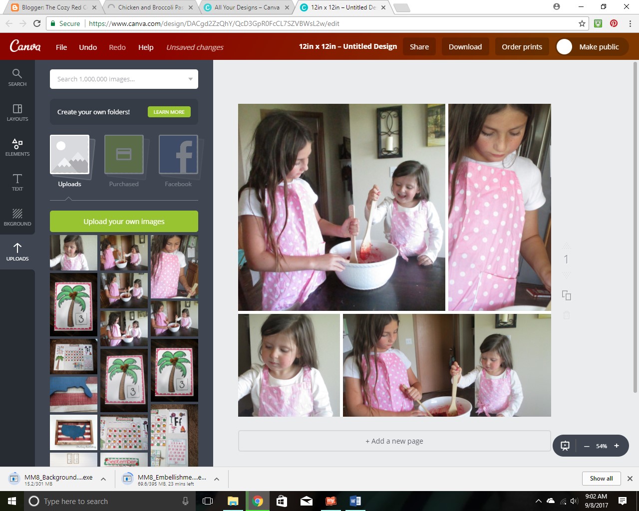The height and width of the screenshot is (511, 639).
Task: Zoom in with the plus control
Action: point(617,446)
